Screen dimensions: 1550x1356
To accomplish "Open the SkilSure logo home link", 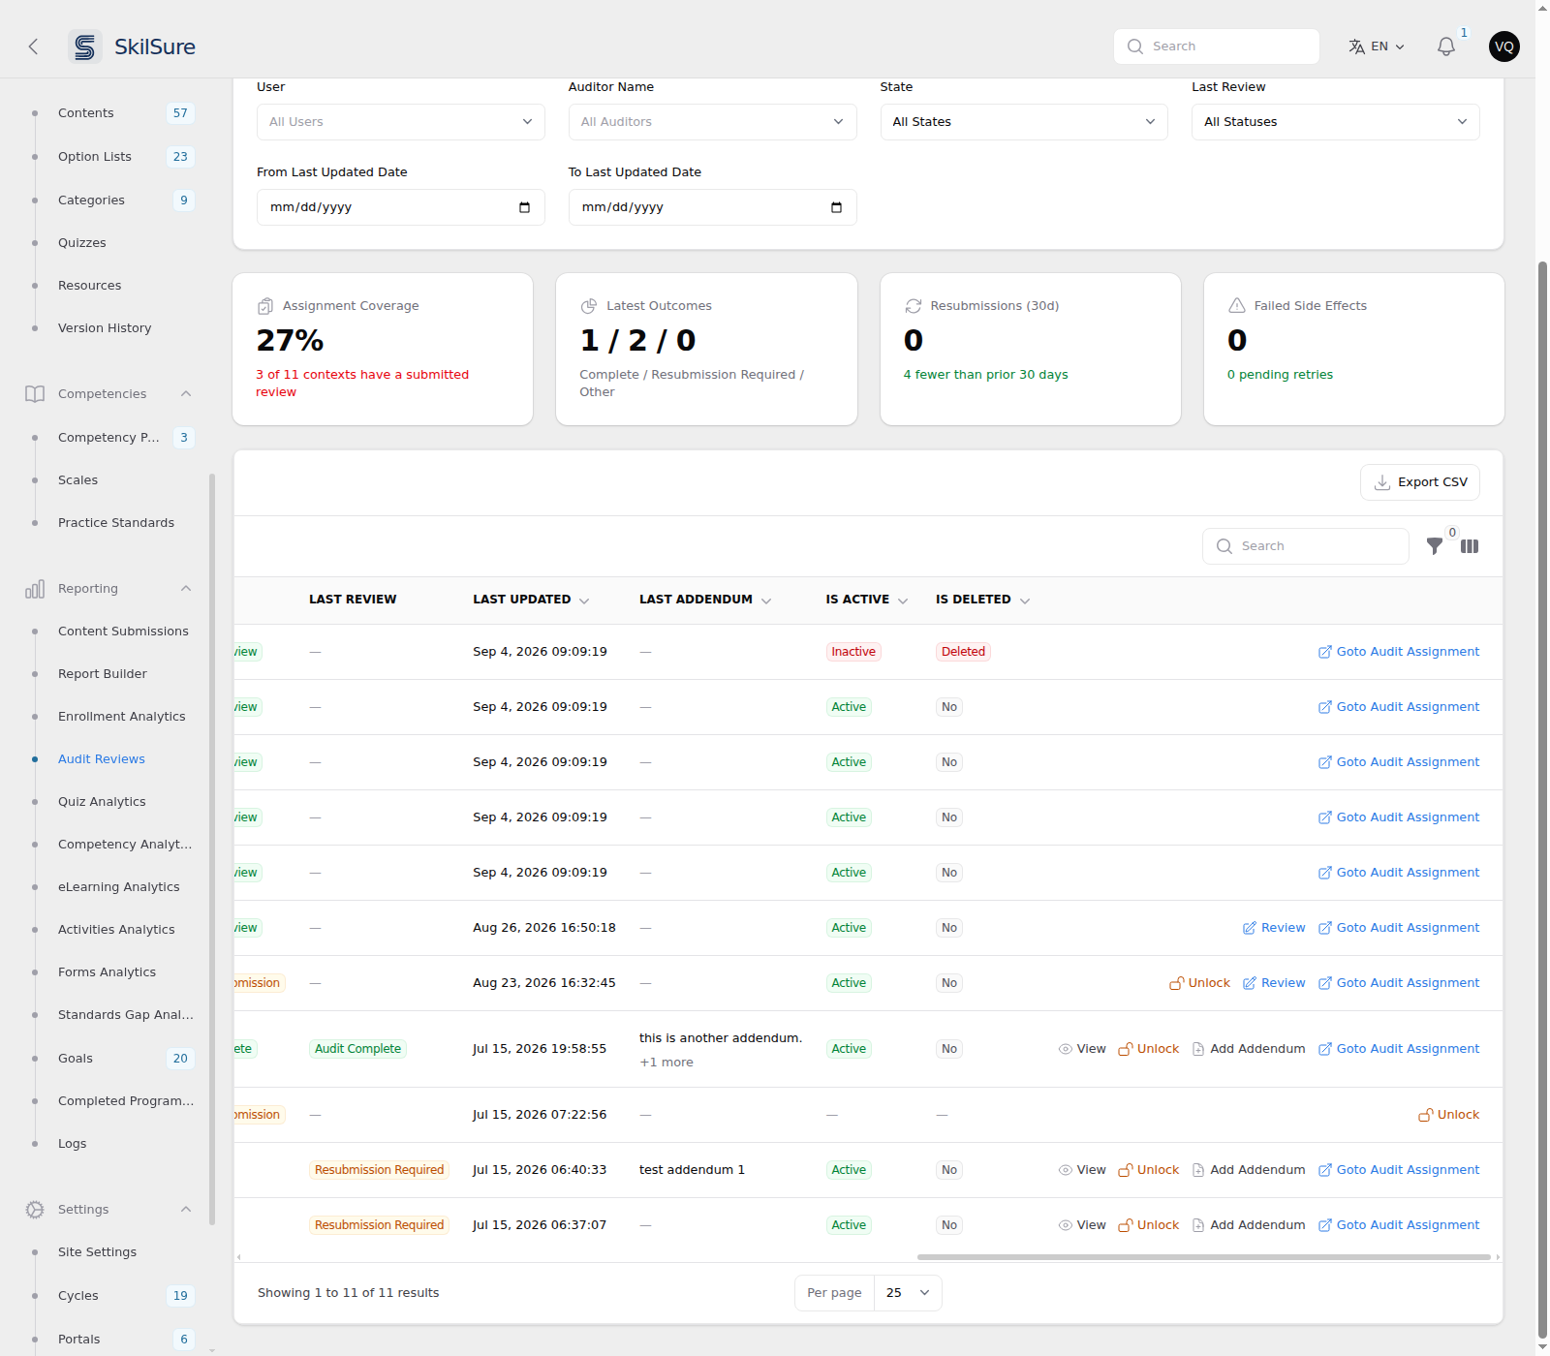I will 133,46.
